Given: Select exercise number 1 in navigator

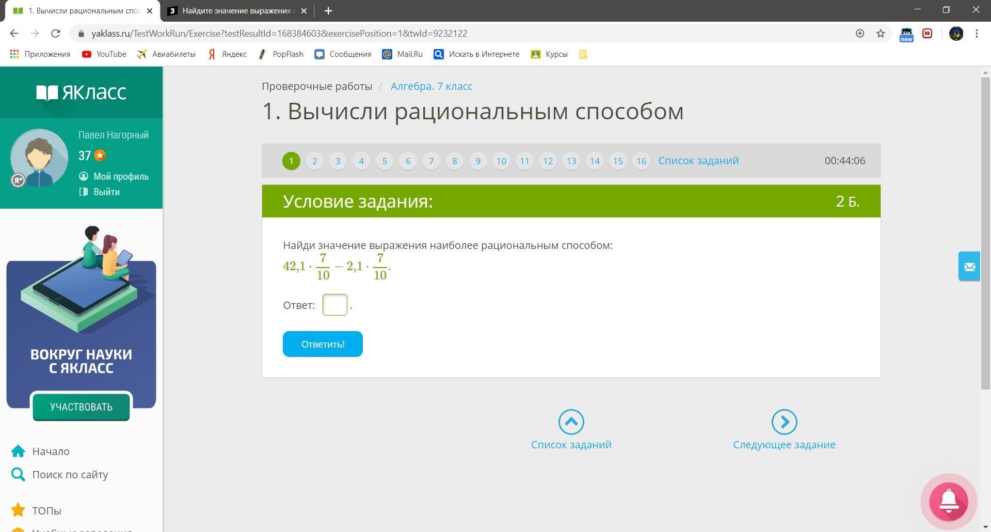Looking at the screenshot, I should [x=291, y=161].
